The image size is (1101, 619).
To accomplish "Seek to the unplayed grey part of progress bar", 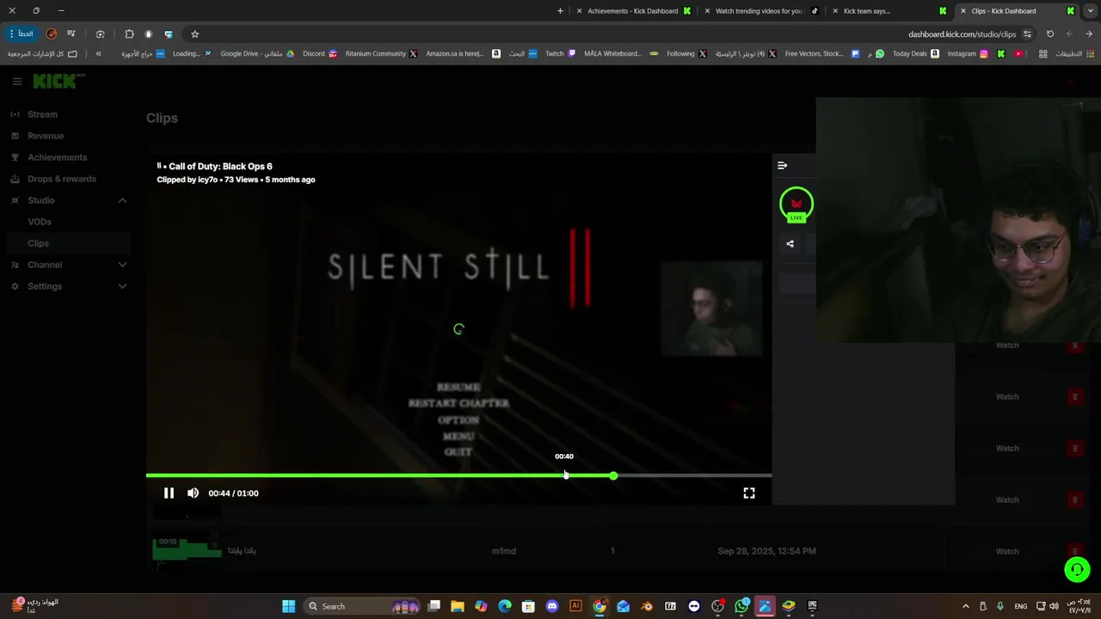I will [x=694, y=475].
